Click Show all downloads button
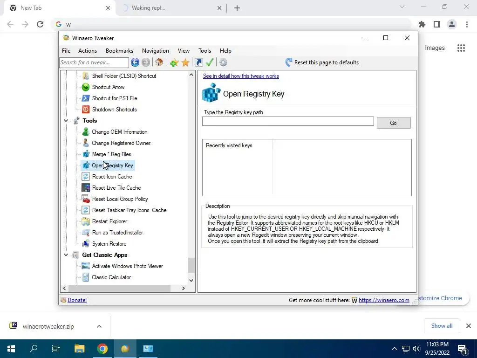477x358 pixels. pyautogui.click(x=442, y=326)
